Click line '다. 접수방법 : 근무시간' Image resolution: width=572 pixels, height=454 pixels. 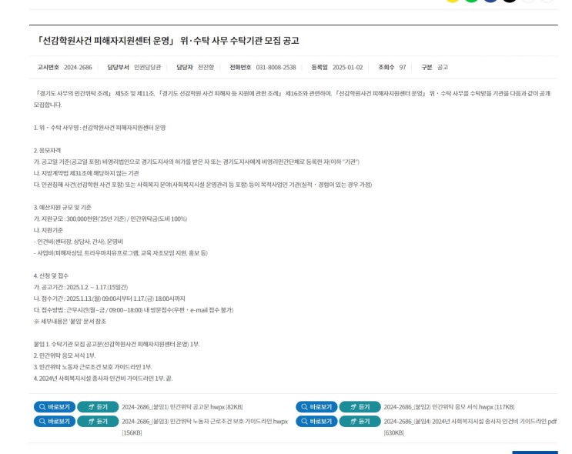pos(133,310)
